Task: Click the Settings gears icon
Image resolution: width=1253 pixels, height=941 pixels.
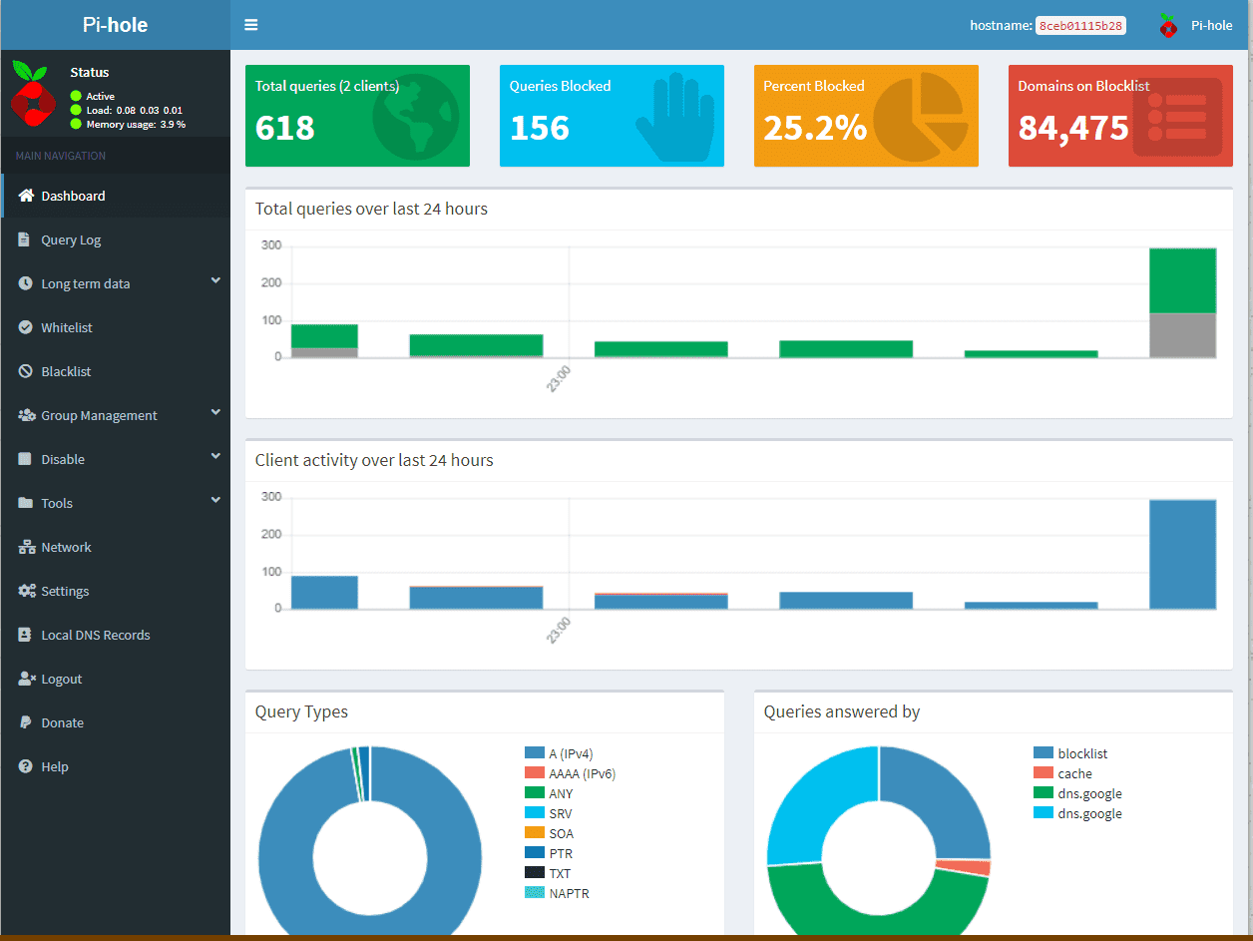Action: 26,591
